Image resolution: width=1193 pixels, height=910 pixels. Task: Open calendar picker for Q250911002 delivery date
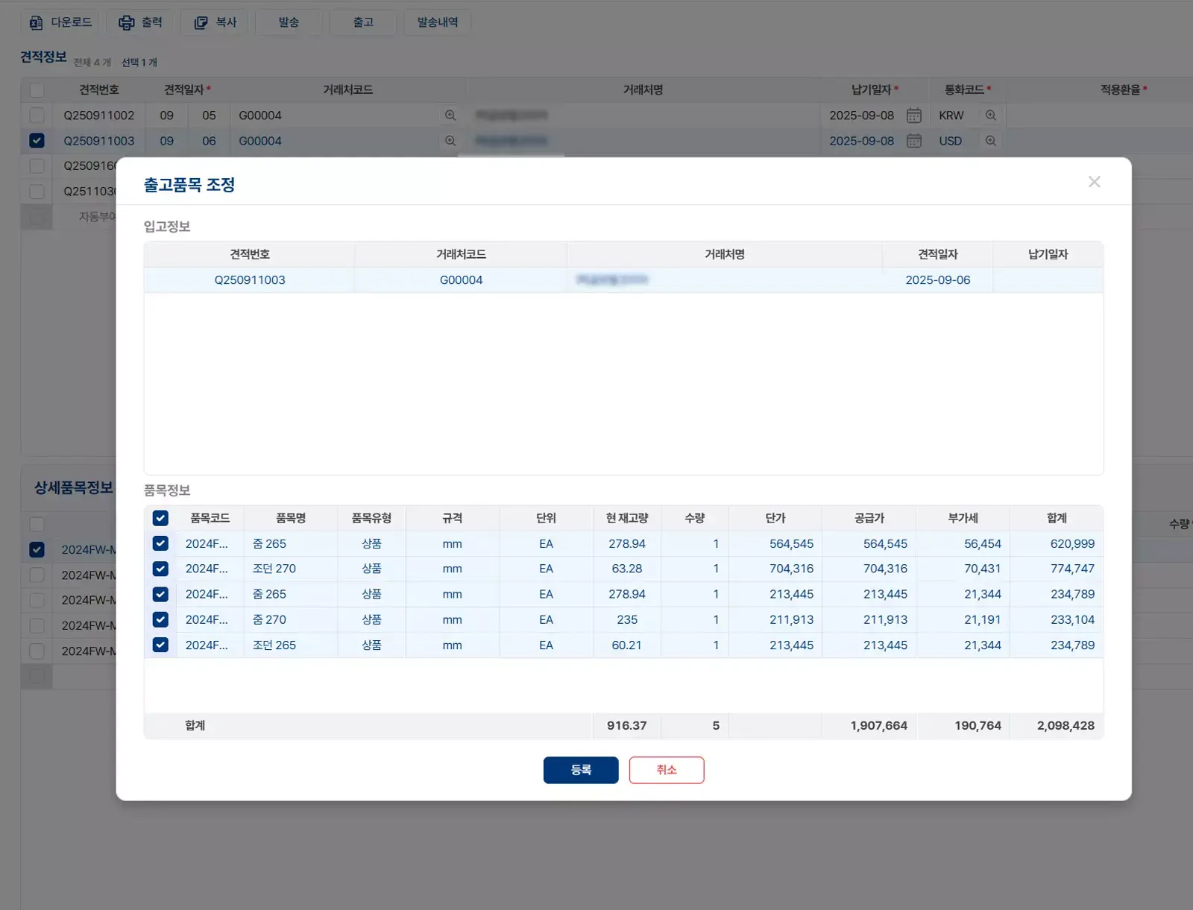pyautogui.click(x=913, y=116)
